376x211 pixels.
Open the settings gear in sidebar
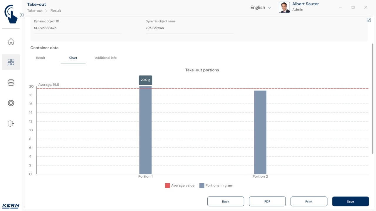tap(11, 103)
